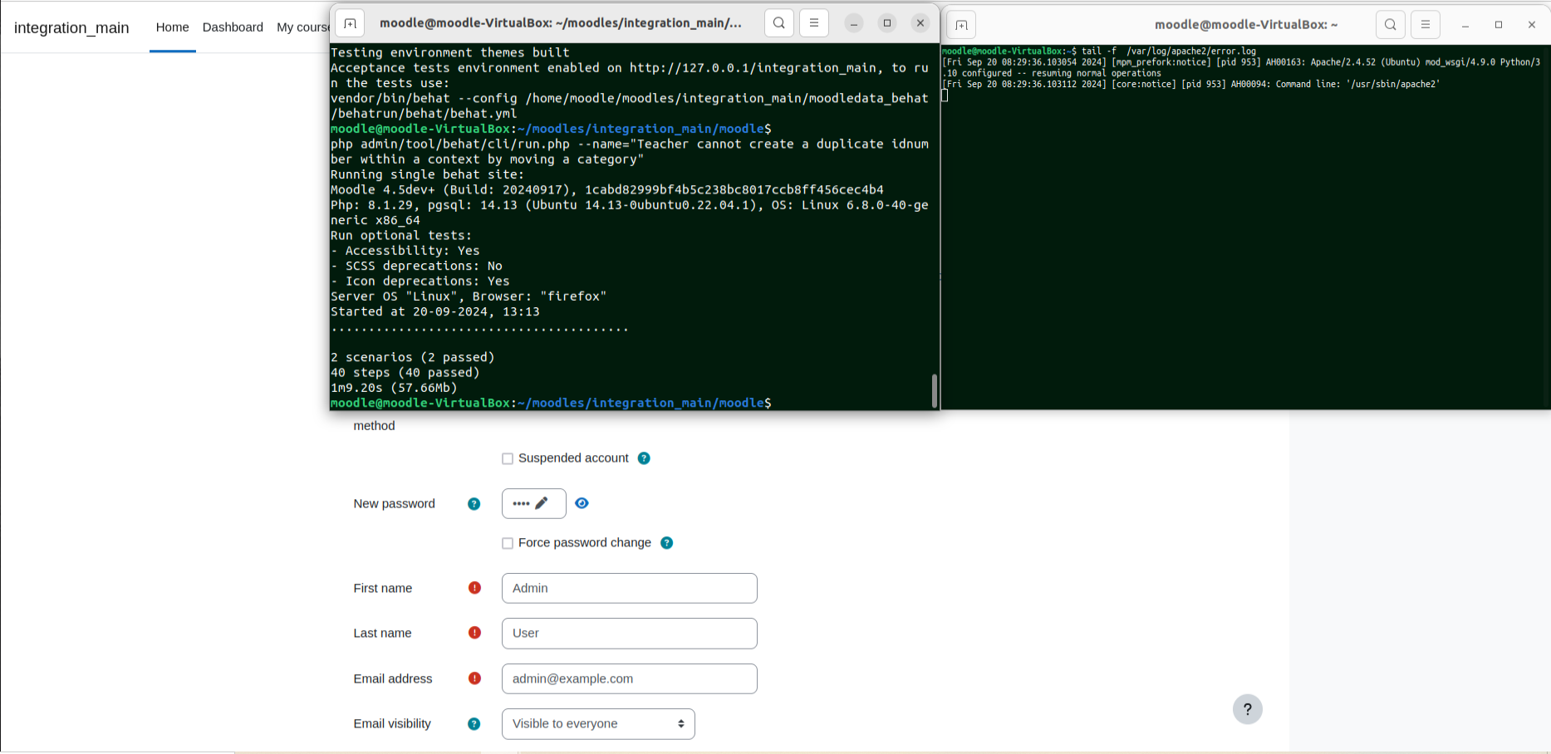Click required icon beside Last name

474,633
